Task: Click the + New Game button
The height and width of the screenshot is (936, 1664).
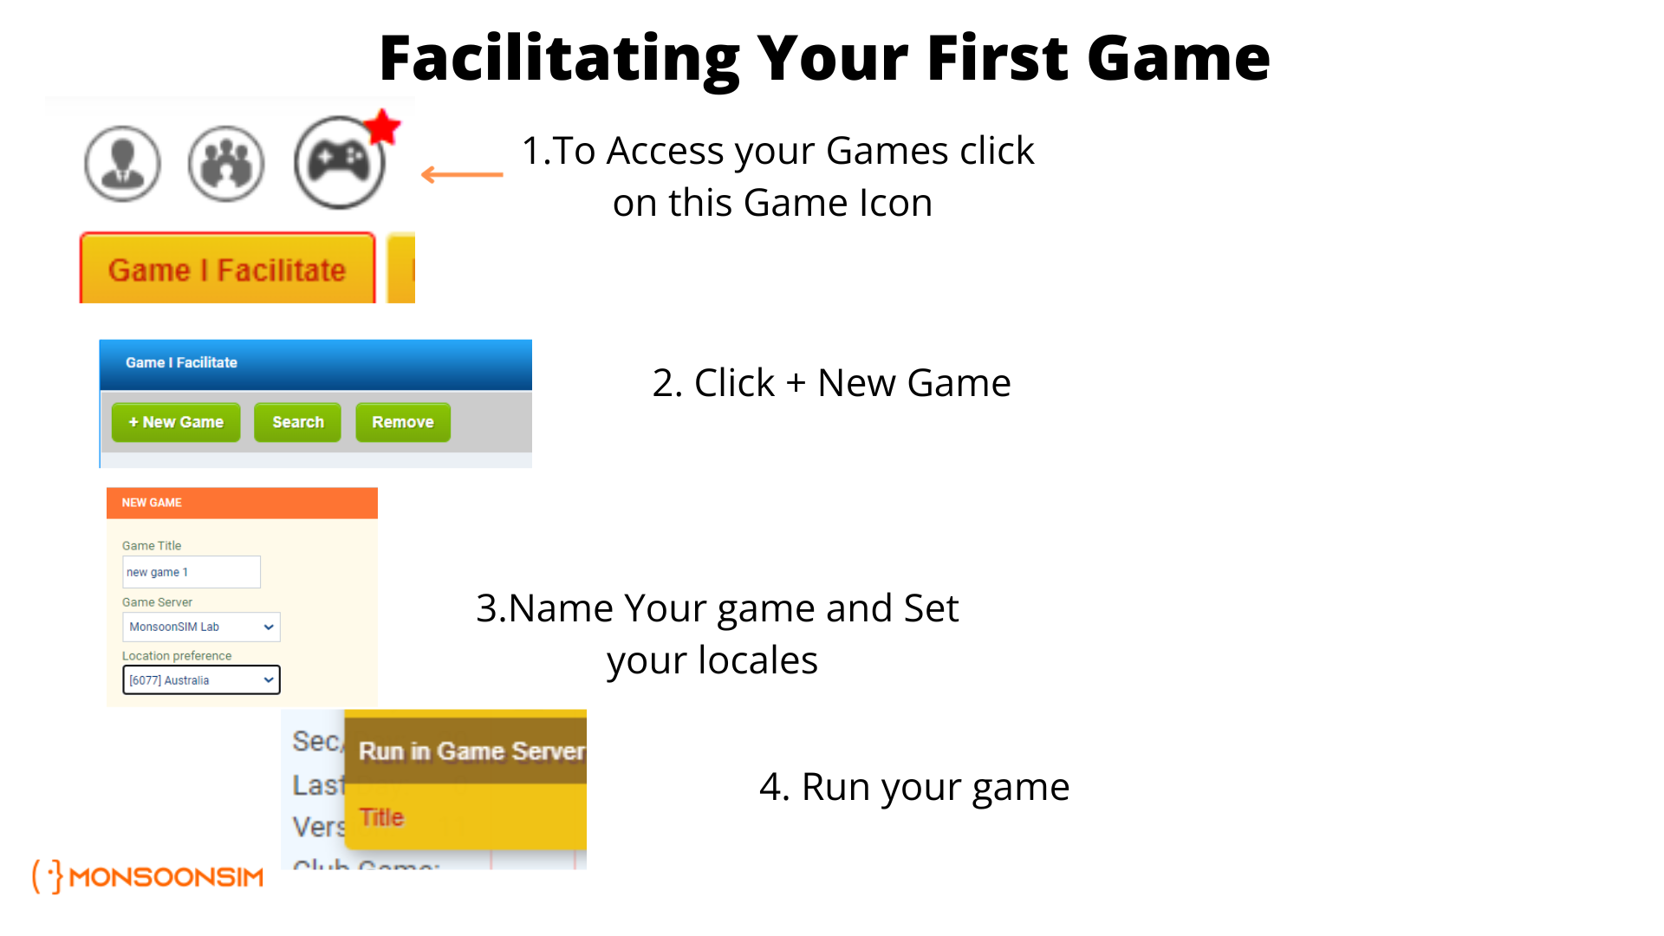Action: point(176,422)
